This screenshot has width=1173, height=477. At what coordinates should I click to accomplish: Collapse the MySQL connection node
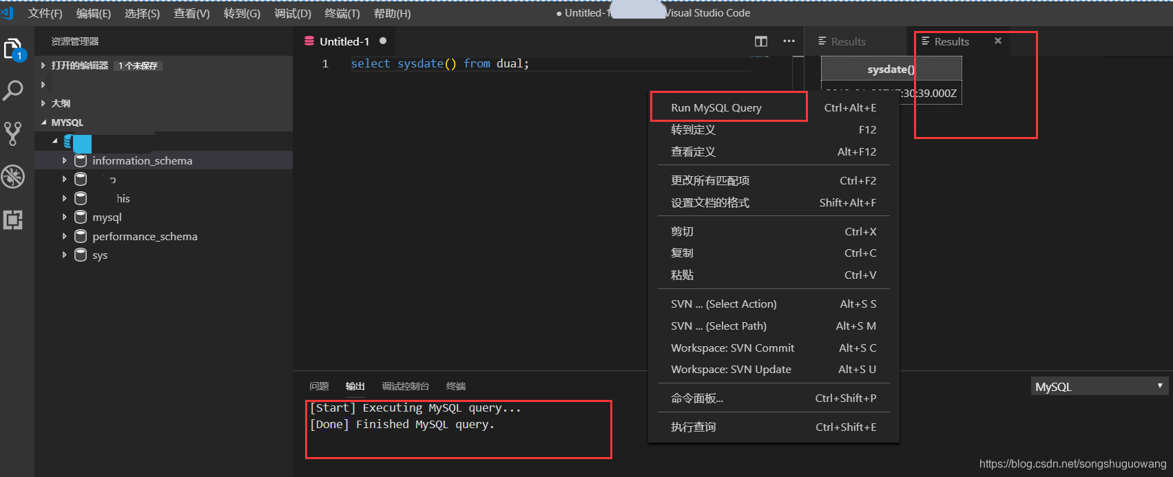[55, 141]
